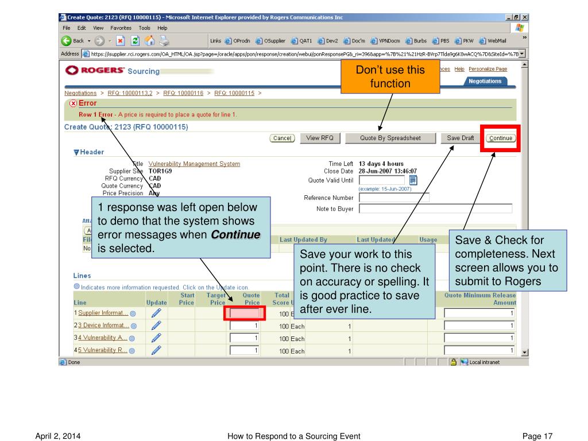Click the Home icon in toolbar
The width and height of the screenshot is (588, 441).
(x=150, y=41)
